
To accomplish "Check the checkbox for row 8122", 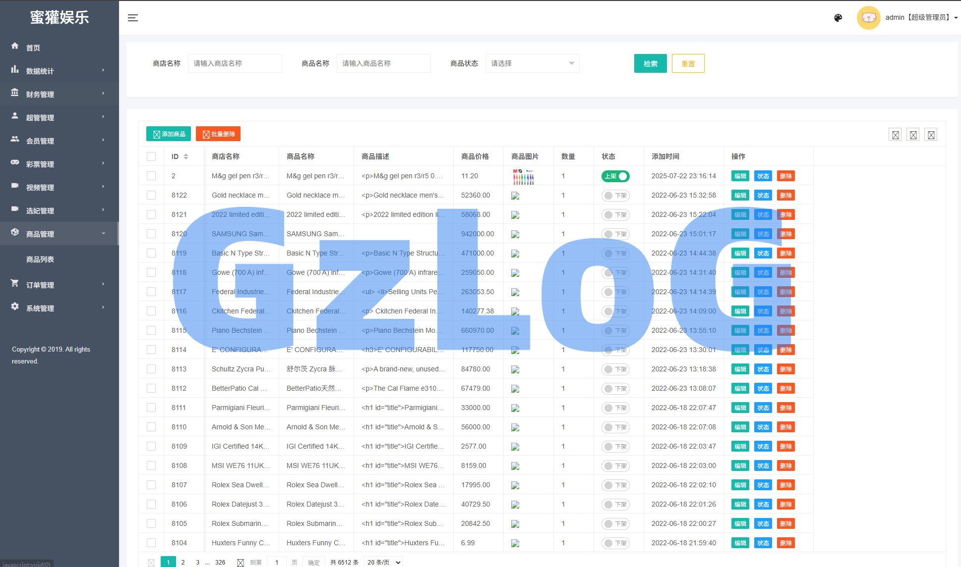I will click(151, 195).
